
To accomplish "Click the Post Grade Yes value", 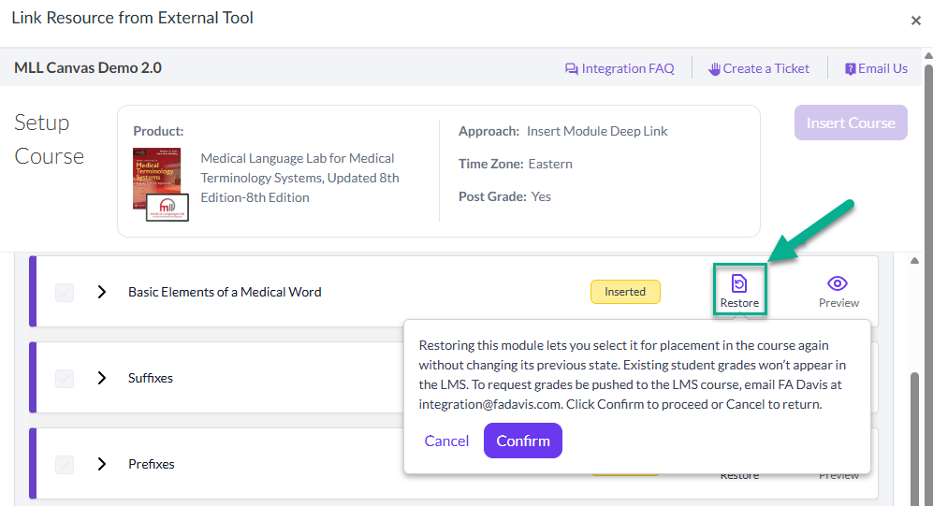I will pyautogui.click(x=541, y=196).
